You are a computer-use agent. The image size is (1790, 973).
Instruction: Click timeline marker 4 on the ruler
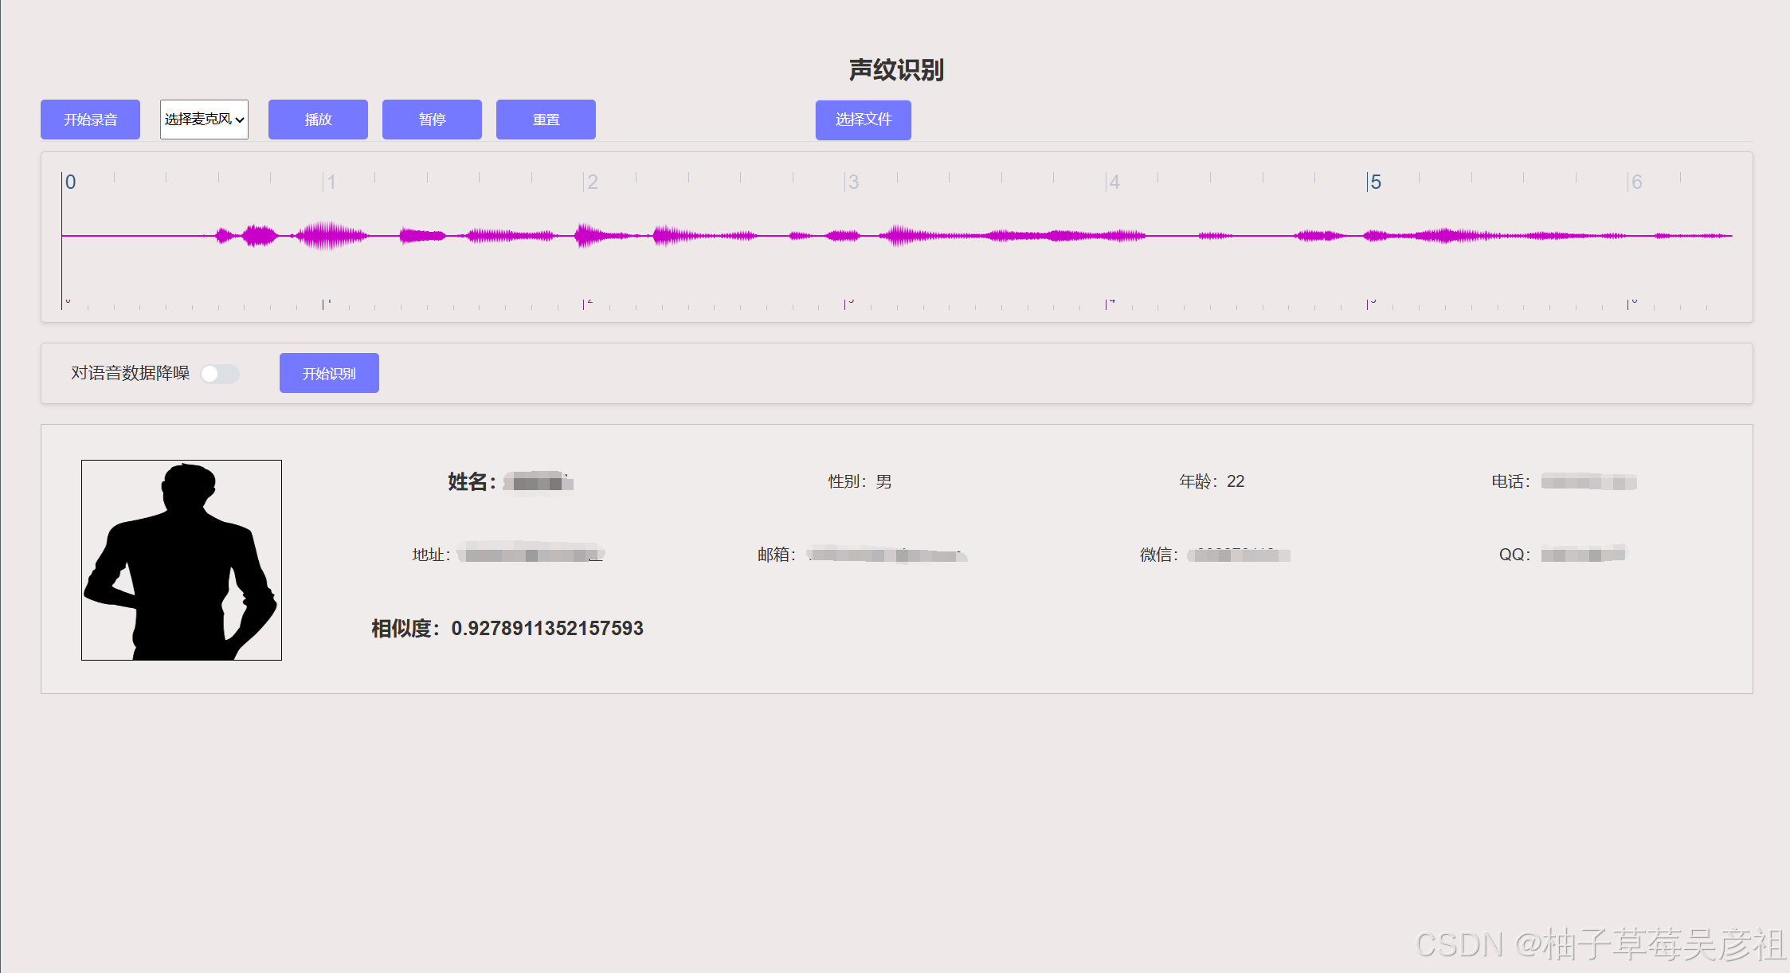[x=1114, y=182]
